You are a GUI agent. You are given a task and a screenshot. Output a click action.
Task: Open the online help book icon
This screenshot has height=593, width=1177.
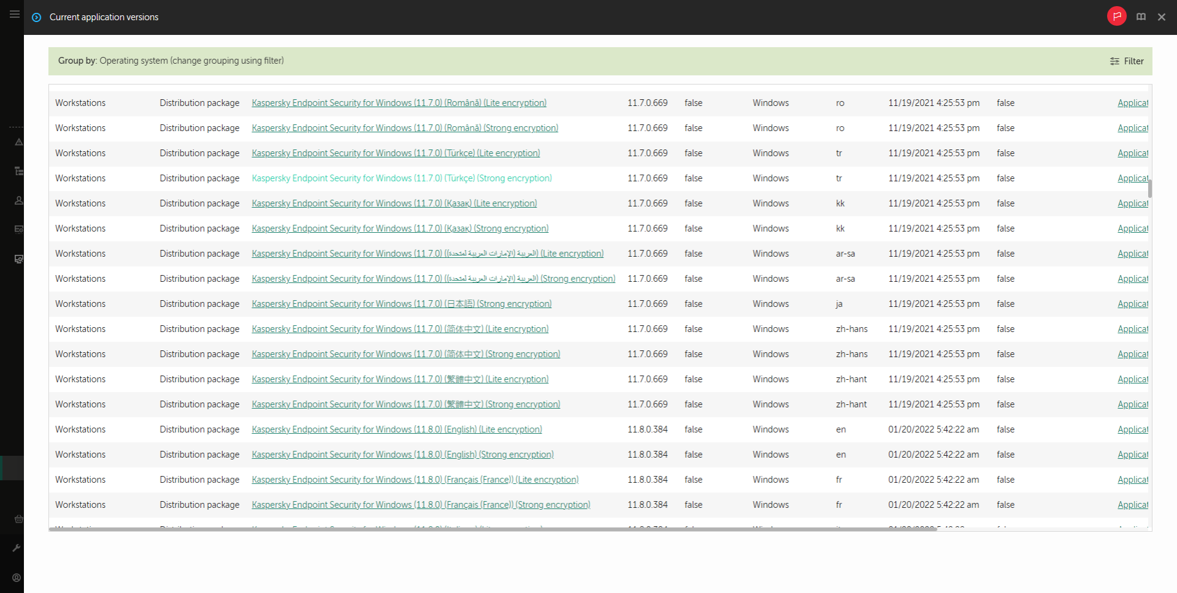point(1141,17)
